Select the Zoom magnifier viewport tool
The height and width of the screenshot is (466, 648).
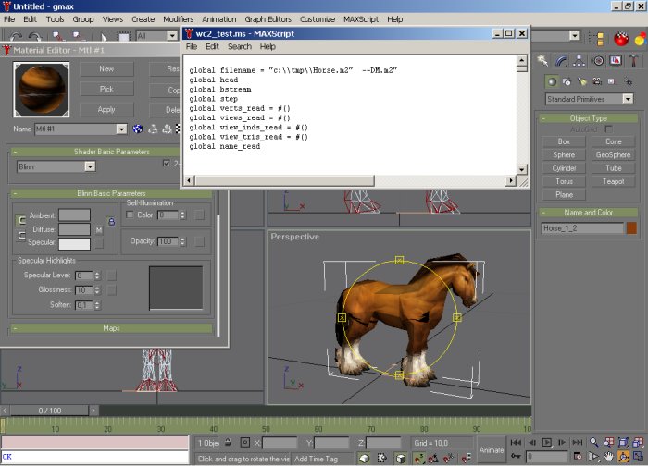tap(594, 443)
